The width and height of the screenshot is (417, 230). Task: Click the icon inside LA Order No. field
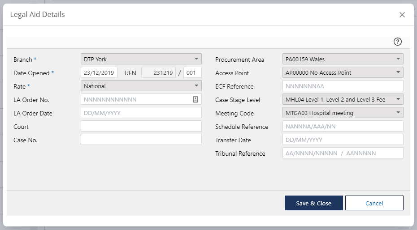click(195, 99)
